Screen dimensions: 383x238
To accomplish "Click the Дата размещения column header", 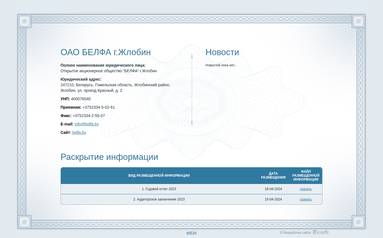I will [x=273, y=176].
